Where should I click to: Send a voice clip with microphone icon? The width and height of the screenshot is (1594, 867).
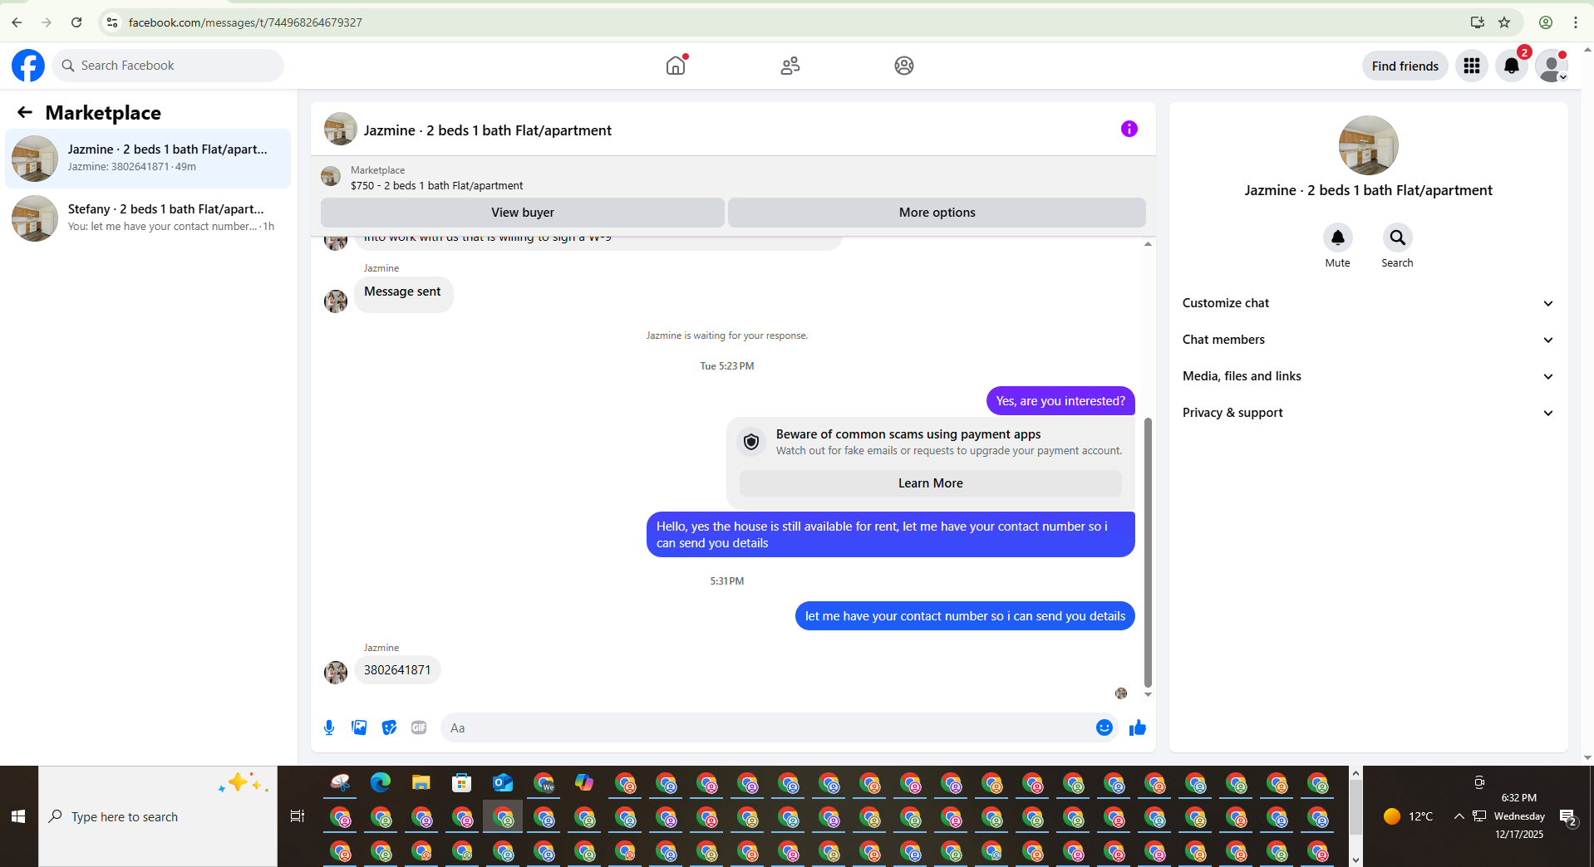[329, 727]
